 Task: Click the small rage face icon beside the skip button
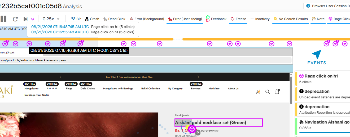point(32,19)
